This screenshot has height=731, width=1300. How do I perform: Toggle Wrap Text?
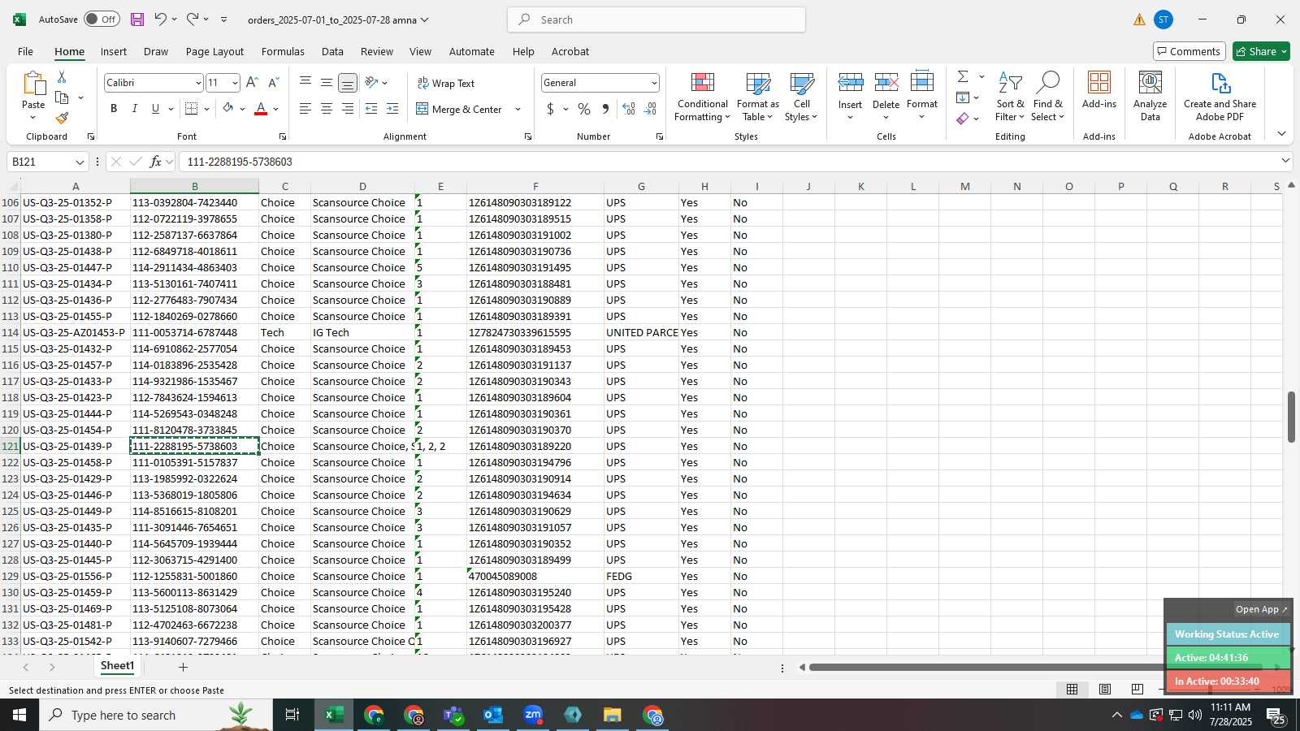tap(445, 83)
